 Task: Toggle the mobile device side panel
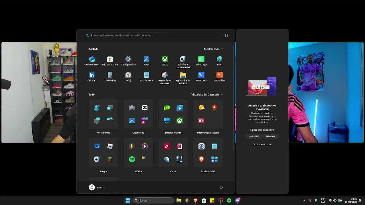coord(226,36)
